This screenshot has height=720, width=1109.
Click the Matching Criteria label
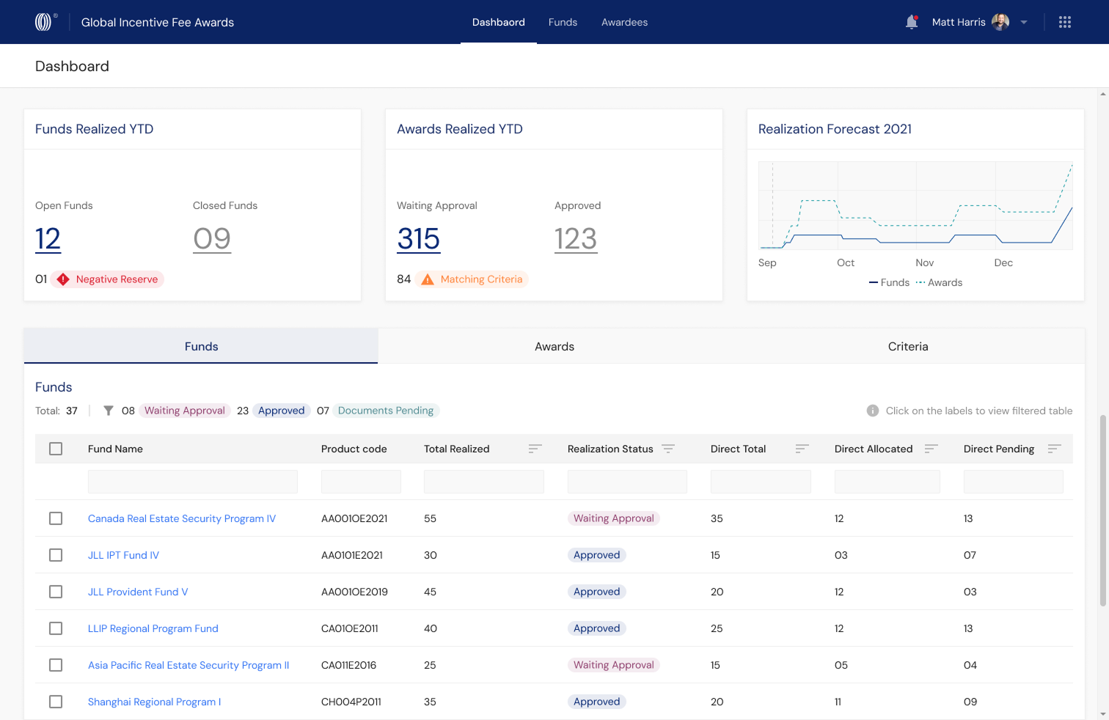pyautogui.click(x=481, y=279)
